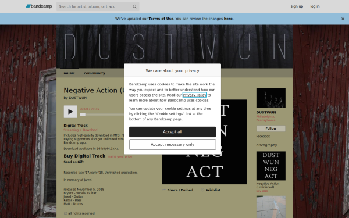The height and width of the screenshot is (218, 349).
Task: Switch to the music tab
Action: coord(69,73)
